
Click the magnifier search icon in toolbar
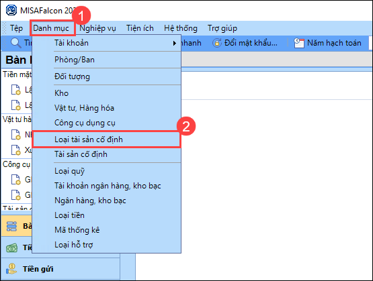(x=16, y=43)
